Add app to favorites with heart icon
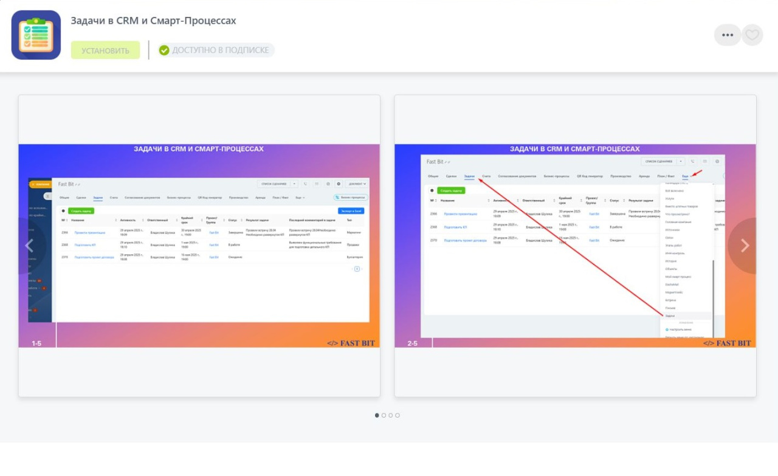This screenshot has height=476, width=778. (752, 35)
